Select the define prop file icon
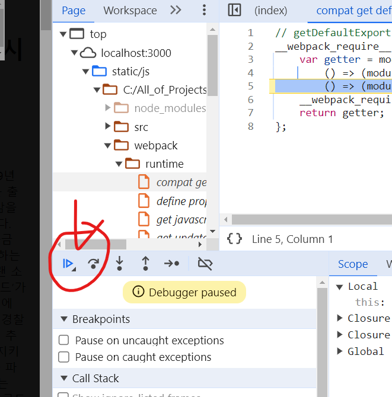The width and height of the screenshot is (392, 397). 144,201
